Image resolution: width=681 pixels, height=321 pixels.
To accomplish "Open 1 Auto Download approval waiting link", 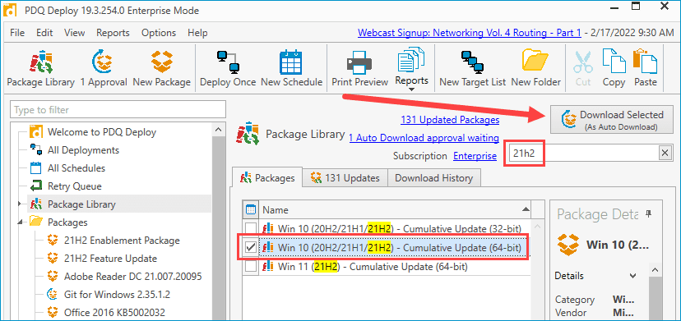I will 424,138.
